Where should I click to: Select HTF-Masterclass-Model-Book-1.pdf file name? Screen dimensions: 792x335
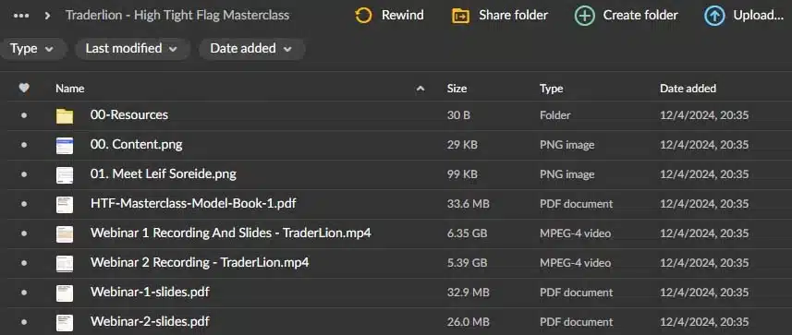(193, 203)
